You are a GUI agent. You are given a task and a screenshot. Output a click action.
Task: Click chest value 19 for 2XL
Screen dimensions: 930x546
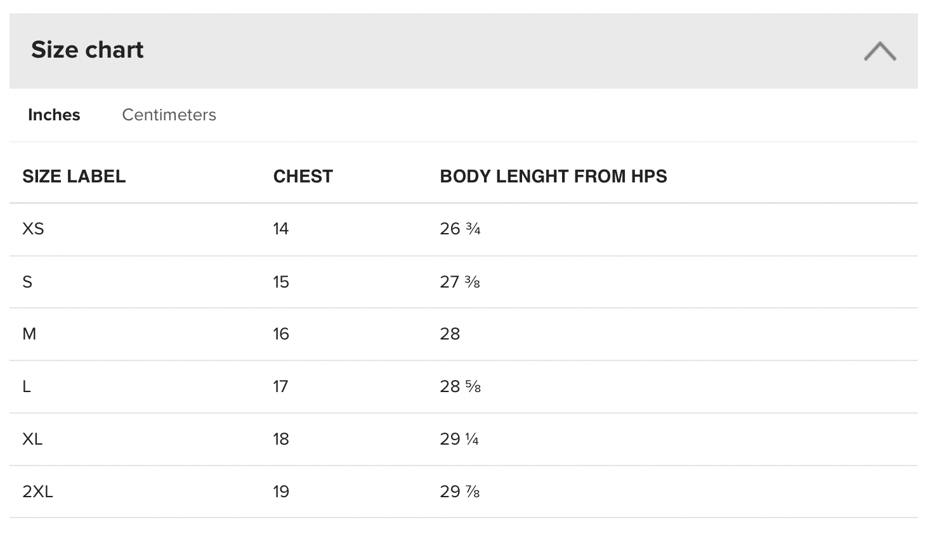[x=281, y=492]
